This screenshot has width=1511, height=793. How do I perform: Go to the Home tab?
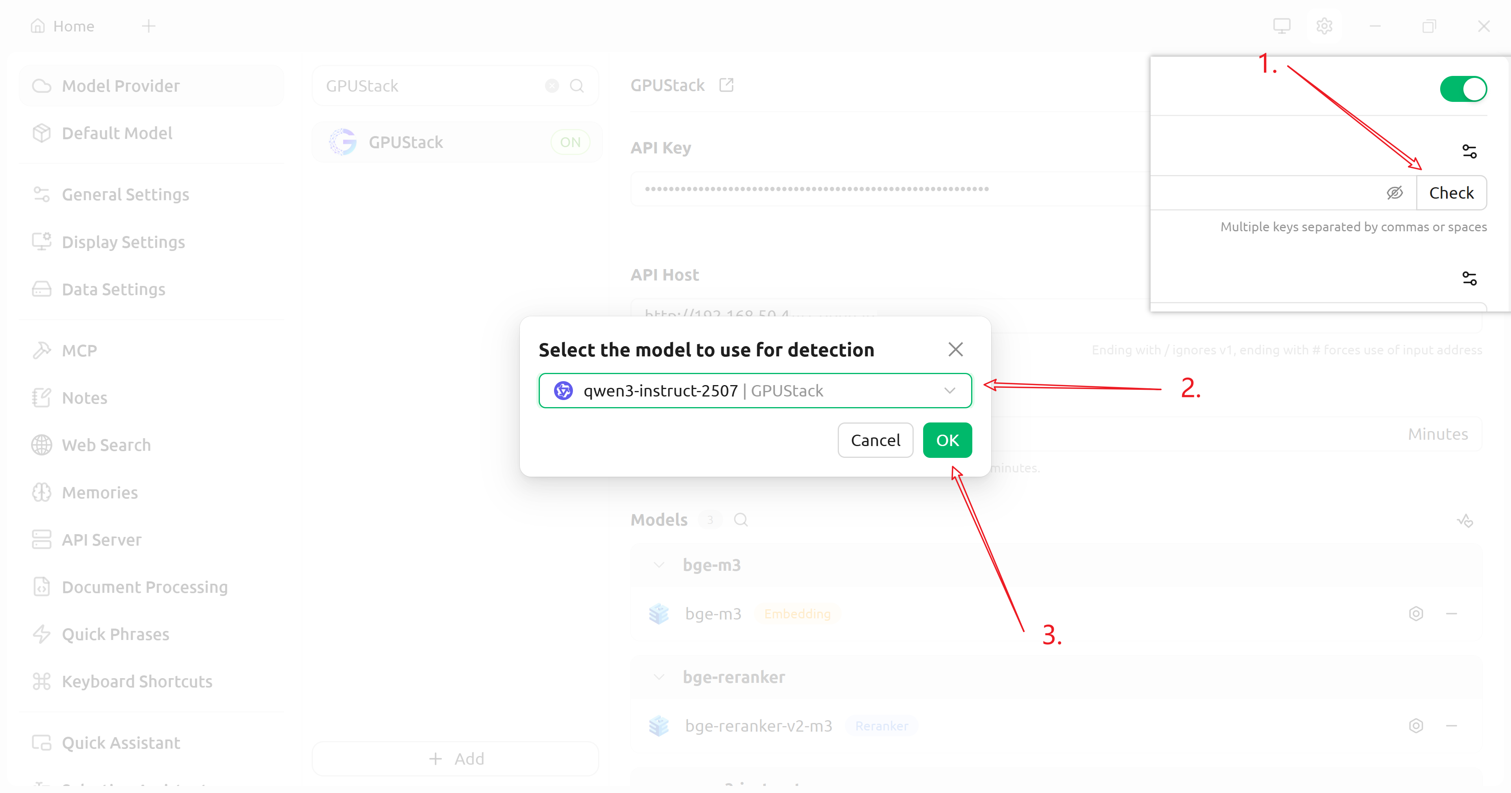tap(63, 26)
